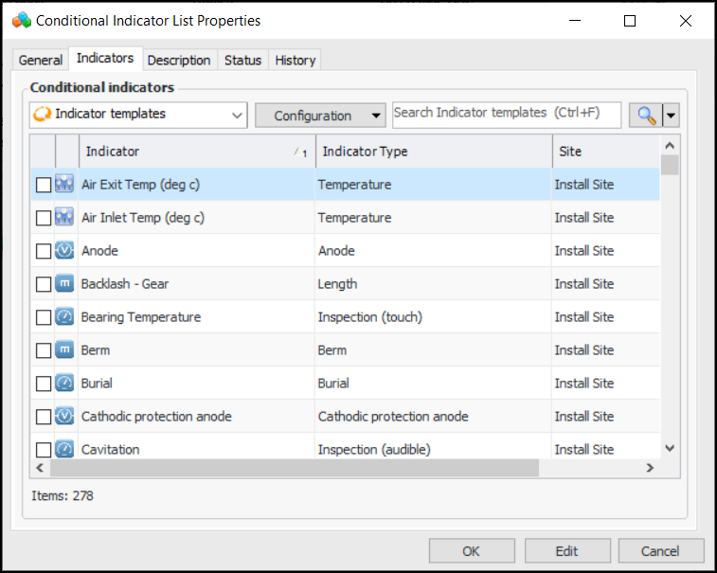This screenshot has height=573, width=717.
Task: Click the Bearing Temperature gauge icon
Action: click(64, 317)
